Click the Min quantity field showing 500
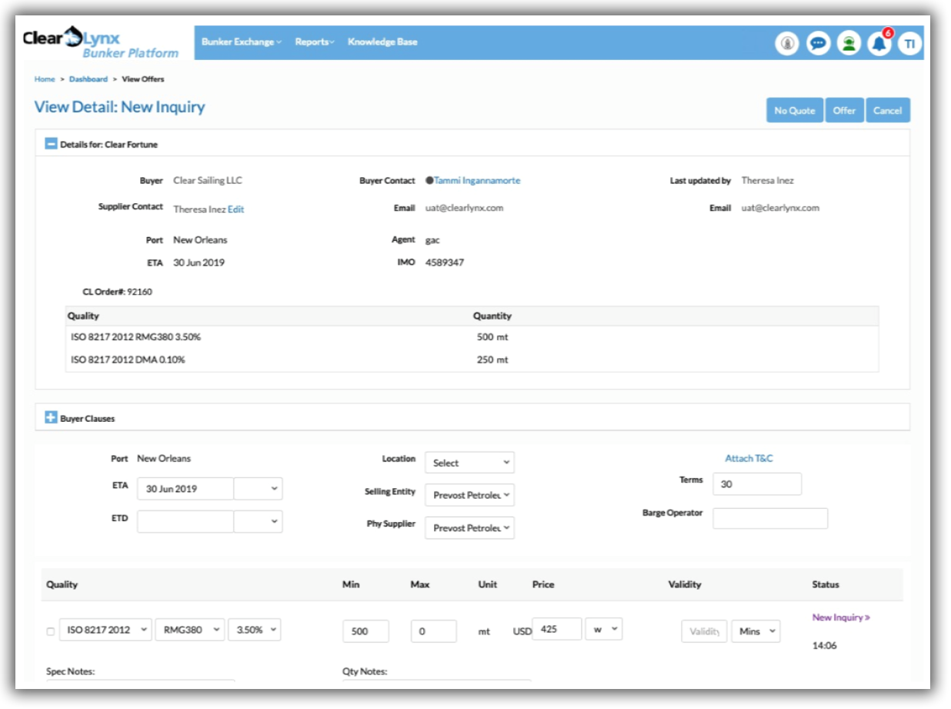 [365, 631]
